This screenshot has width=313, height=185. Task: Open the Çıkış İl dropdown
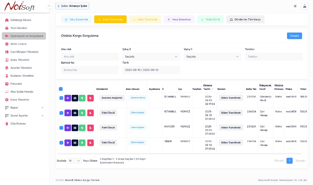(x=151, y=57)
